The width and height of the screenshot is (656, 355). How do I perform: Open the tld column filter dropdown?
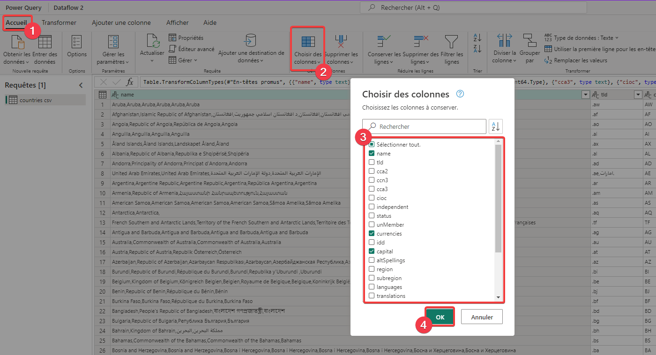tap(638, 95)
